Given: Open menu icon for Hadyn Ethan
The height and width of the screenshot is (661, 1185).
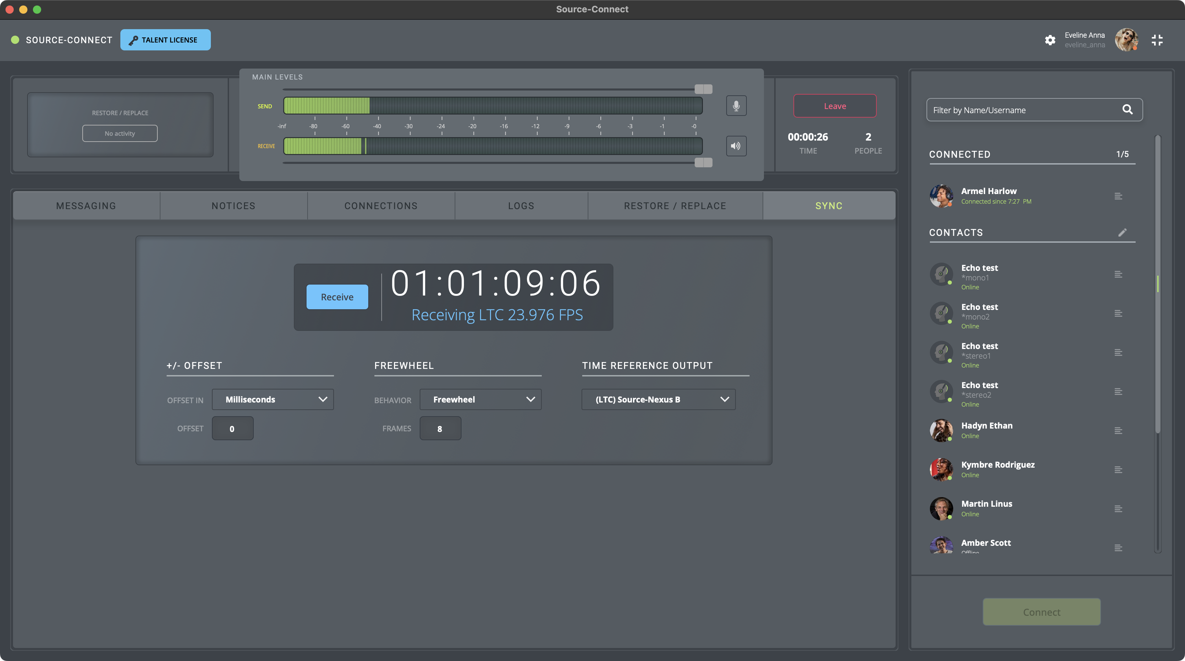Looking at the screenshot, I should (1118, 431).
